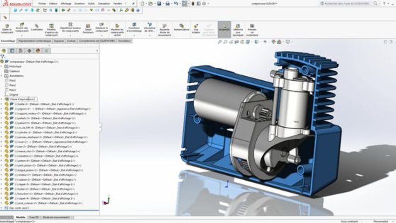Click the SolidWorks help search field
The width and height of the screenshot is (396, 223).
click(x=347, y=4)
